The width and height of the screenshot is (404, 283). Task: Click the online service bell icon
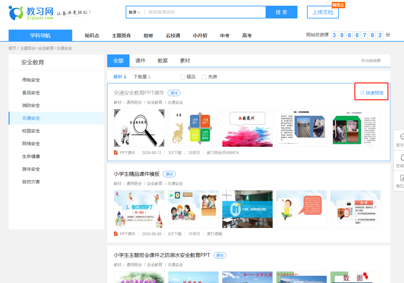[x=402, y=157]
